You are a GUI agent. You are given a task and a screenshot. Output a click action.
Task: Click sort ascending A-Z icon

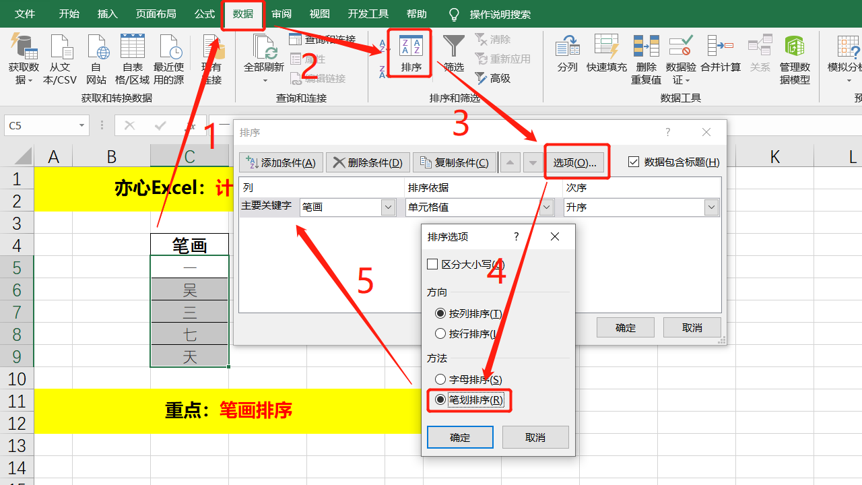383,46
